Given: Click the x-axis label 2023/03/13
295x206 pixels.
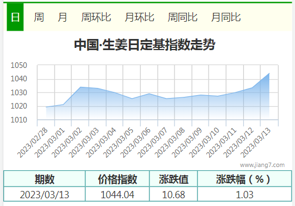Looking at the screenshot, I should click(256, 143).
